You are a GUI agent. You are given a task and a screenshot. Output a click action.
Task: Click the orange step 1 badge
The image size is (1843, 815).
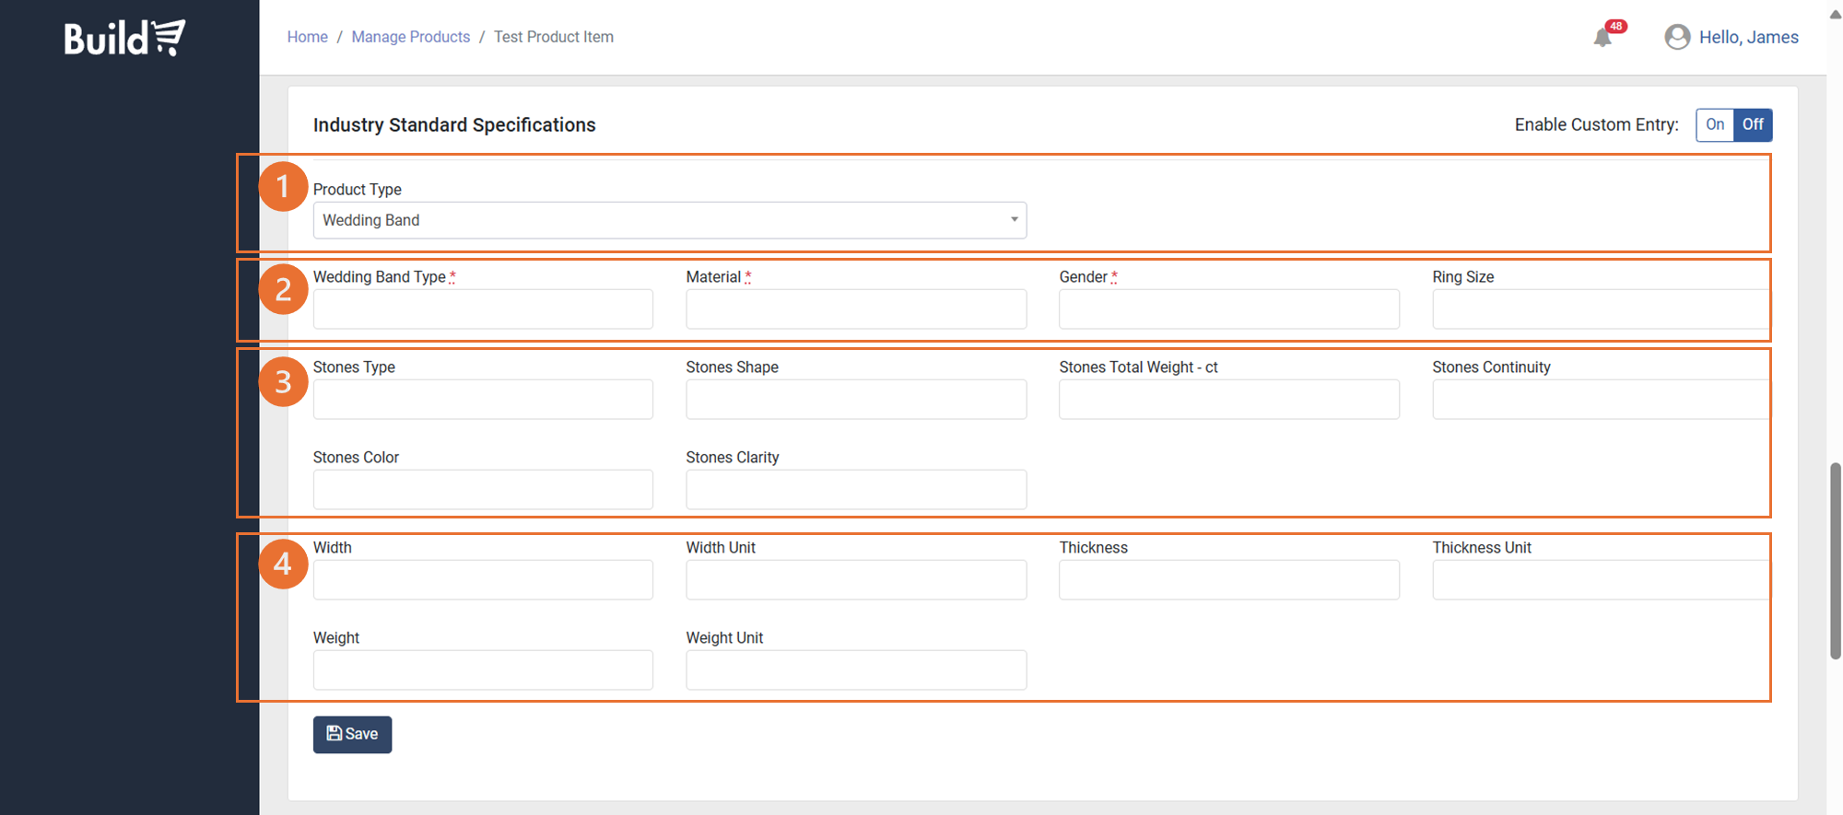(283, 187)
